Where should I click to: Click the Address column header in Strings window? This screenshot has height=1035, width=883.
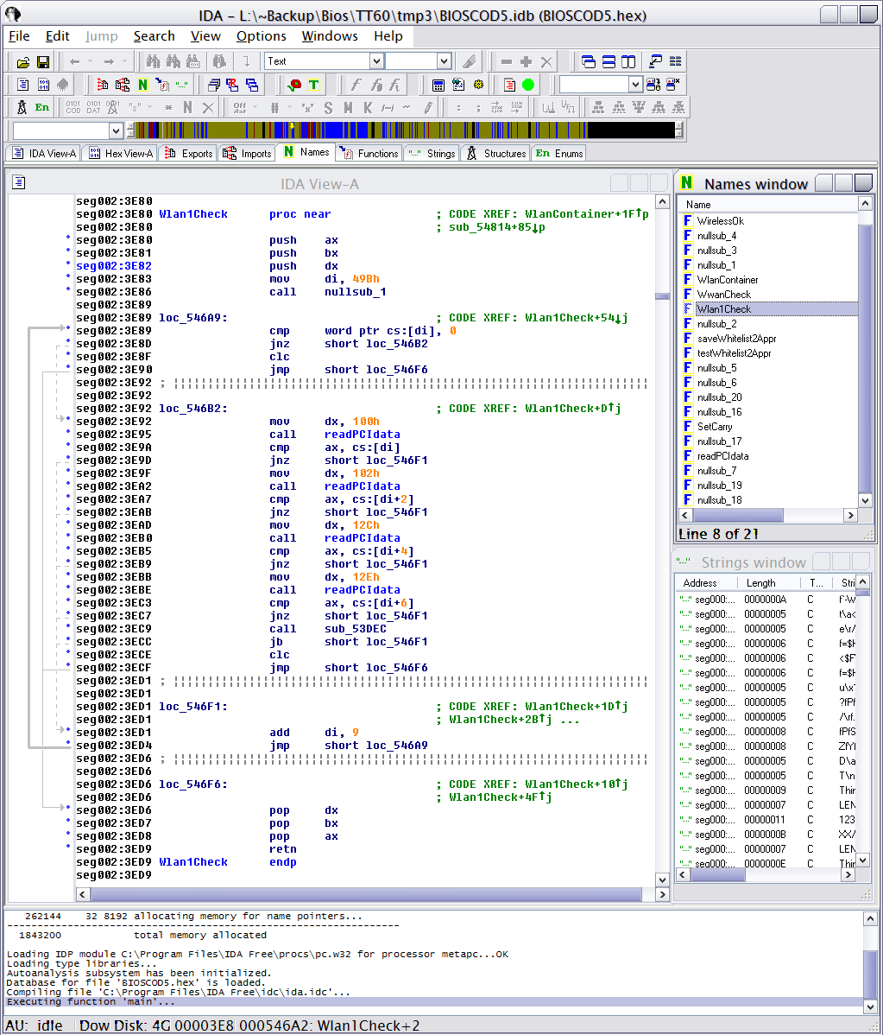click(707, 583)
